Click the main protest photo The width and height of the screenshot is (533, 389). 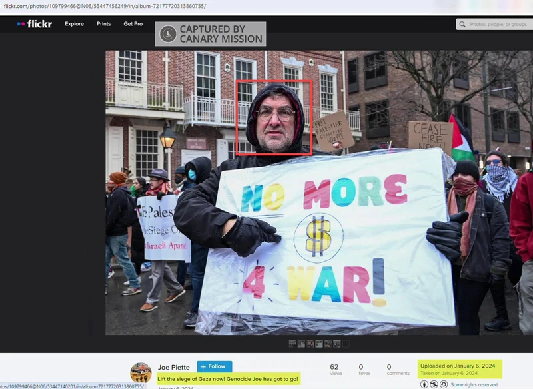point(319,193)
